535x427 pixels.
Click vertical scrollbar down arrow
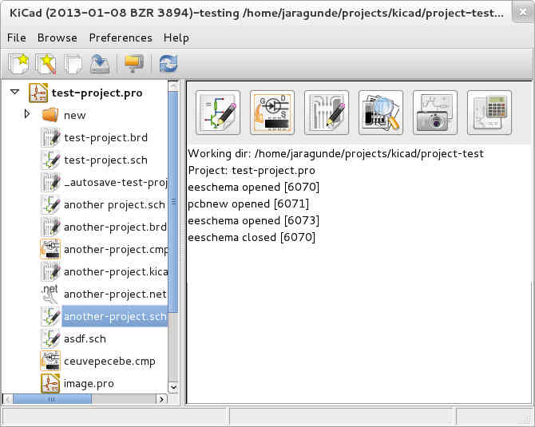coord(173,387)
